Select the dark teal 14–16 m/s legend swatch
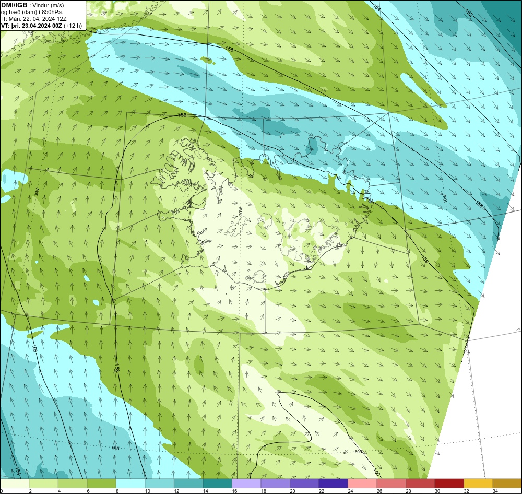Image resolution: width=522 pixels, height=494 pixels. point(217,484)
